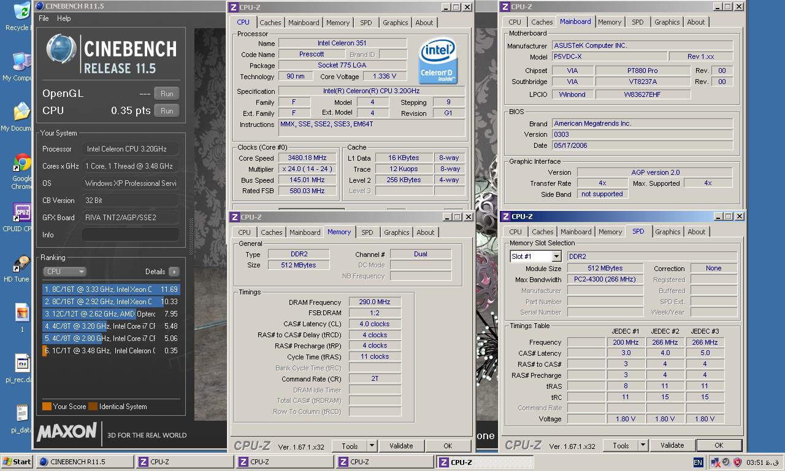The height and width of the screenshot is (471, 785).
Task: Click the red shield tray icon
Action: 738,462
